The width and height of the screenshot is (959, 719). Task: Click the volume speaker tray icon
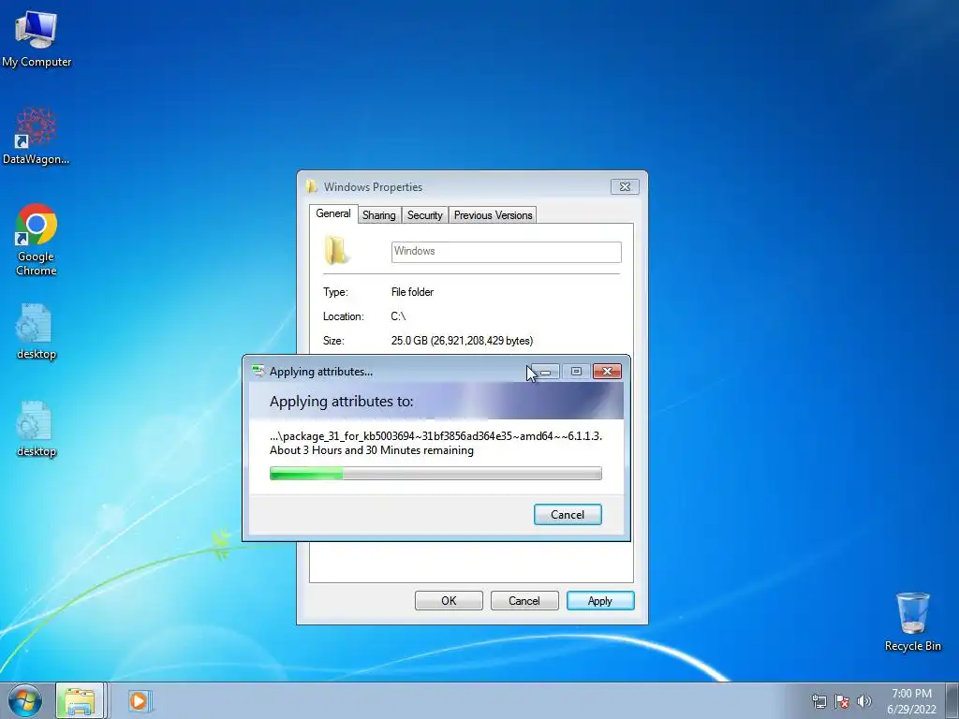[863, 701]
